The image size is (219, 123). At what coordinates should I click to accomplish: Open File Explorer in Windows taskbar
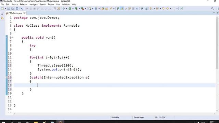36,122
